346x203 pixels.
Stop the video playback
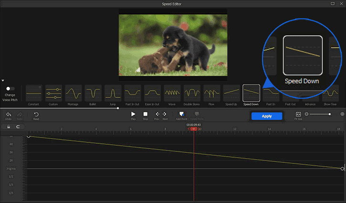[x=146, y=115]
